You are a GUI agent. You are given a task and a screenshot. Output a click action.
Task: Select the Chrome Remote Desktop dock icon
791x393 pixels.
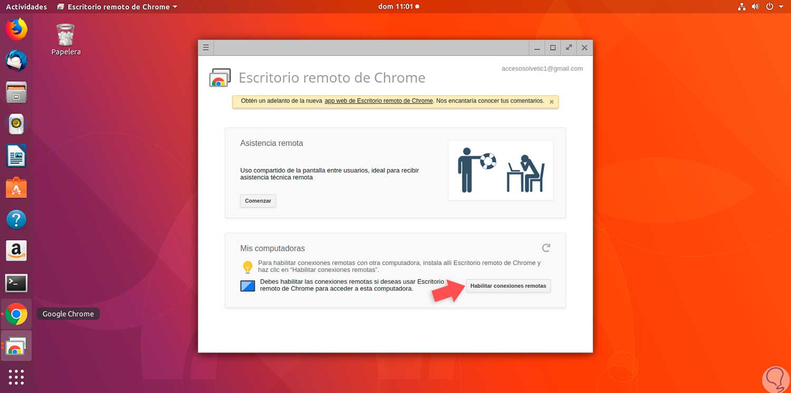(16, 346)
